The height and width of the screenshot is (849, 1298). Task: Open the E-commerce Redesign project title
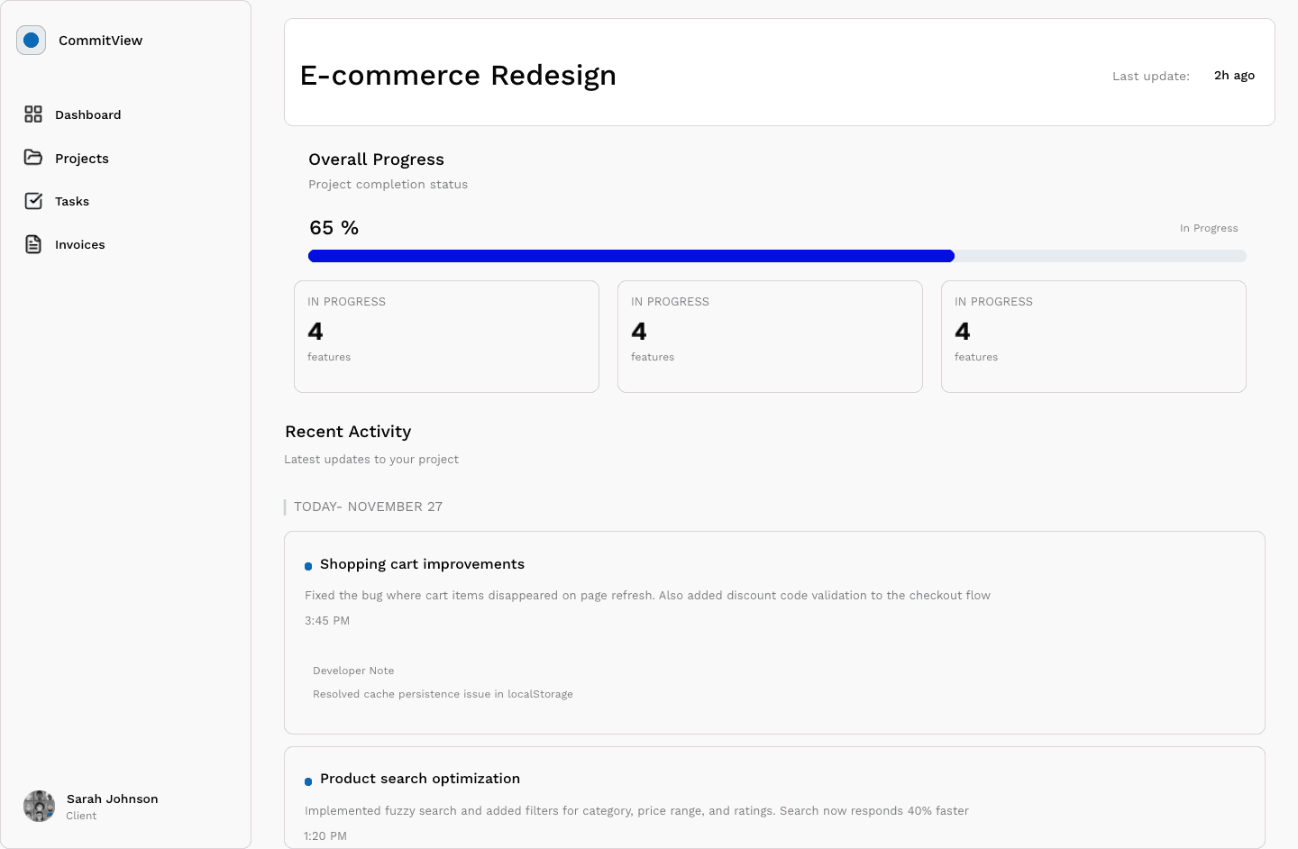point(460,76)
